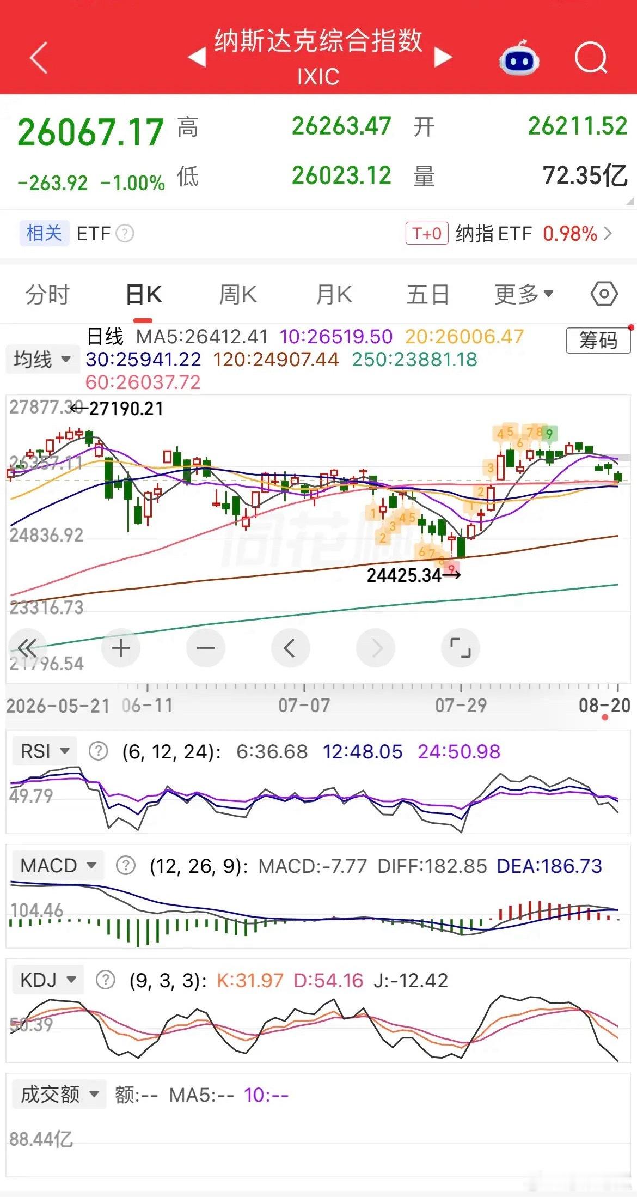Select the 日K tab
The width and height of the screenshot is (637, 1197).
coord(144,295)
